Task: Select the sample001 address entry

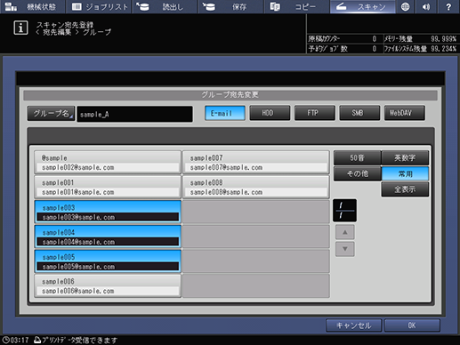Action: coord(108,187)
